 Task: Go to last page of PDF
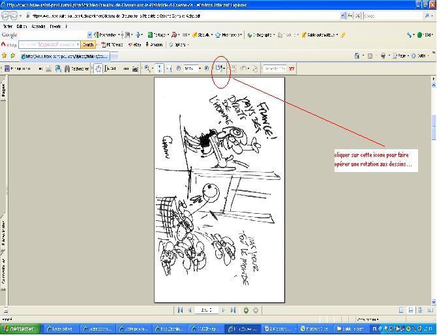[x=233, y=310]
